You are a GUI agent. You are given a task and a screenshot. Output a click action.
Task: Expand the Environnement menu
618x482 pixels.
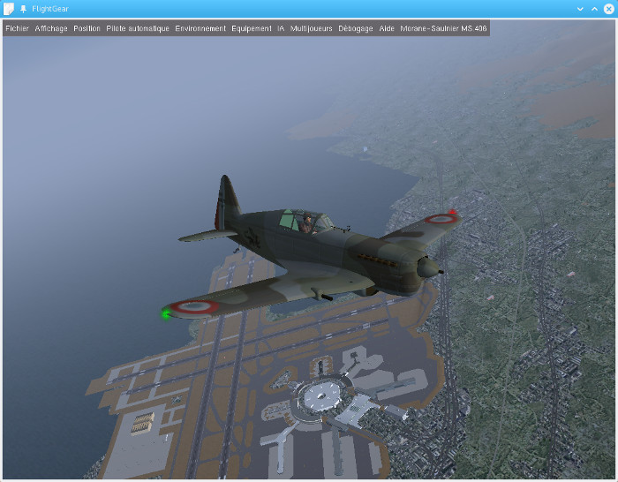click(x=200, y=28)
